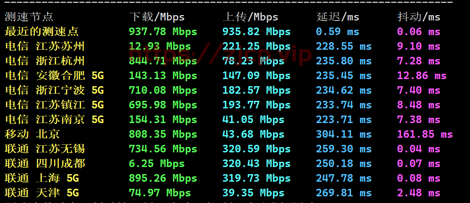This screenshot has height=203, width=470.
Task: Click upload value 935.82 Mbps
Action: (257, 32)
